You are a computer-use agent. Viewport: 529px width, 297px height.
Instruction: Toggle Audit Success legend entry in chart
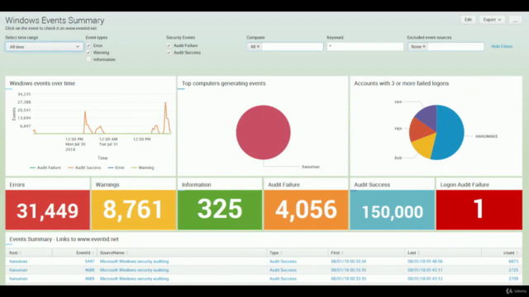pos(84,167)
